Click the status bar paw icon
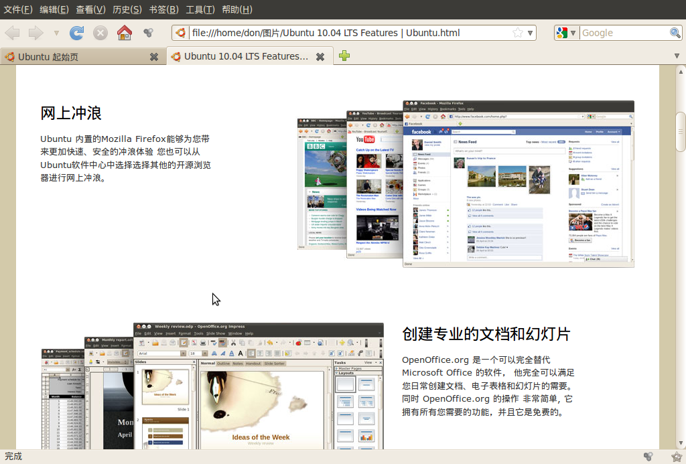 (x=648, y=456)
